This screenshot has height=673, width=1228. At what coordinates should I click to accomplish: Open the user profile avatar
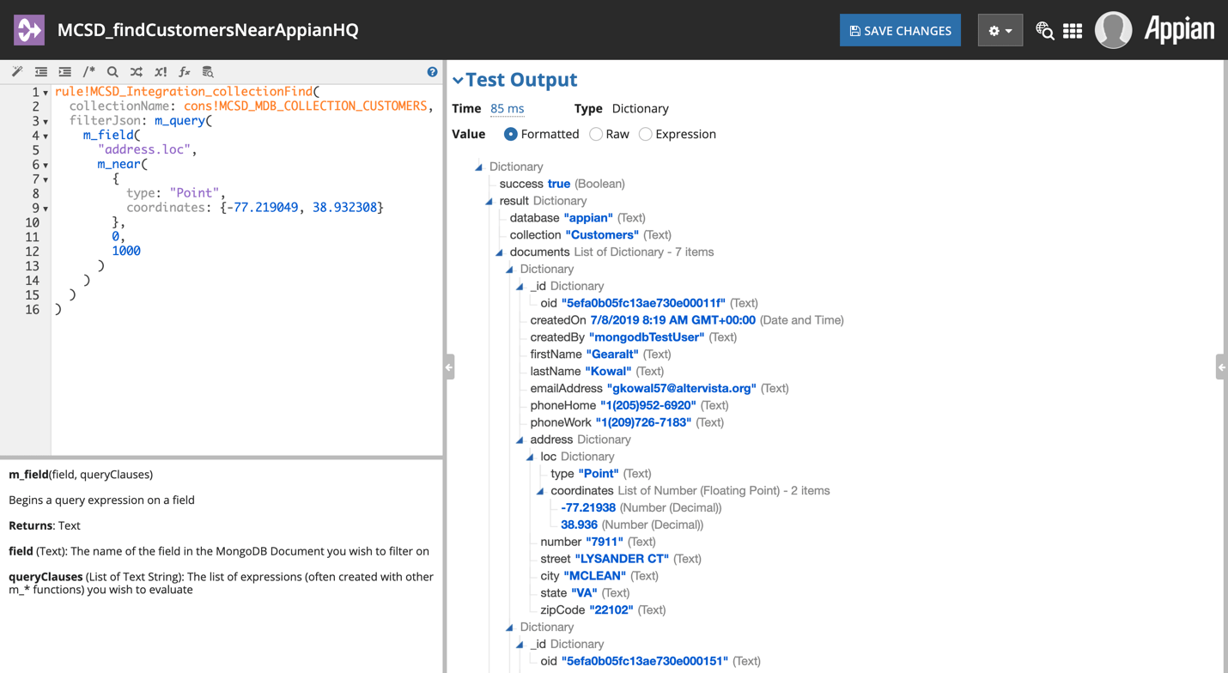point(1113,29)
